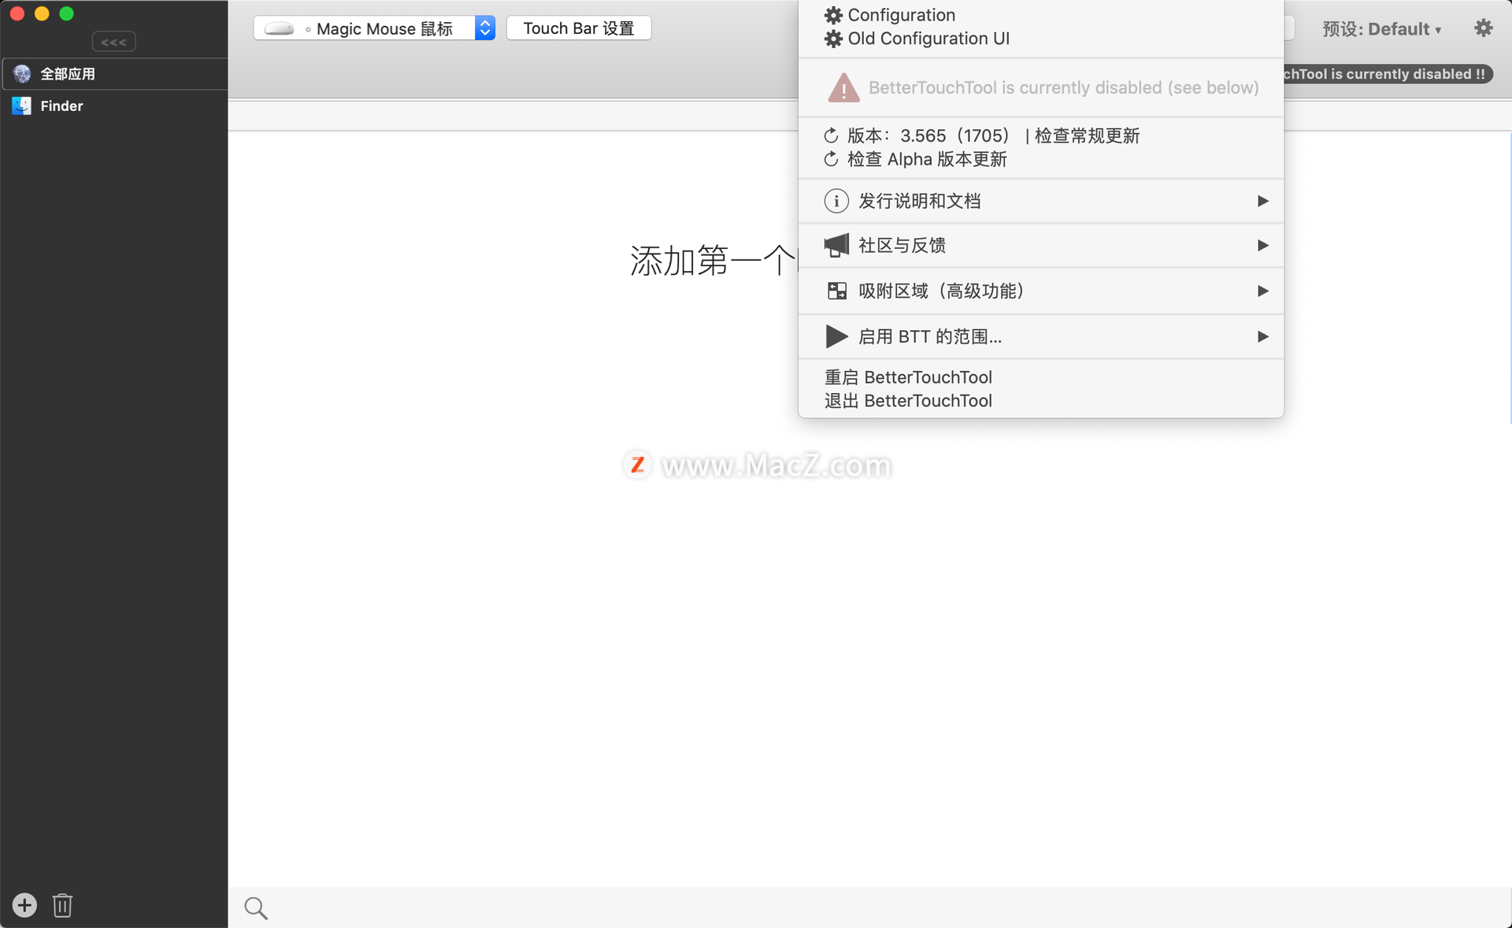Viewport: 1512px width, 928px height.
Task: Click the preset settings gear icon
Action: pos(1483,29)
